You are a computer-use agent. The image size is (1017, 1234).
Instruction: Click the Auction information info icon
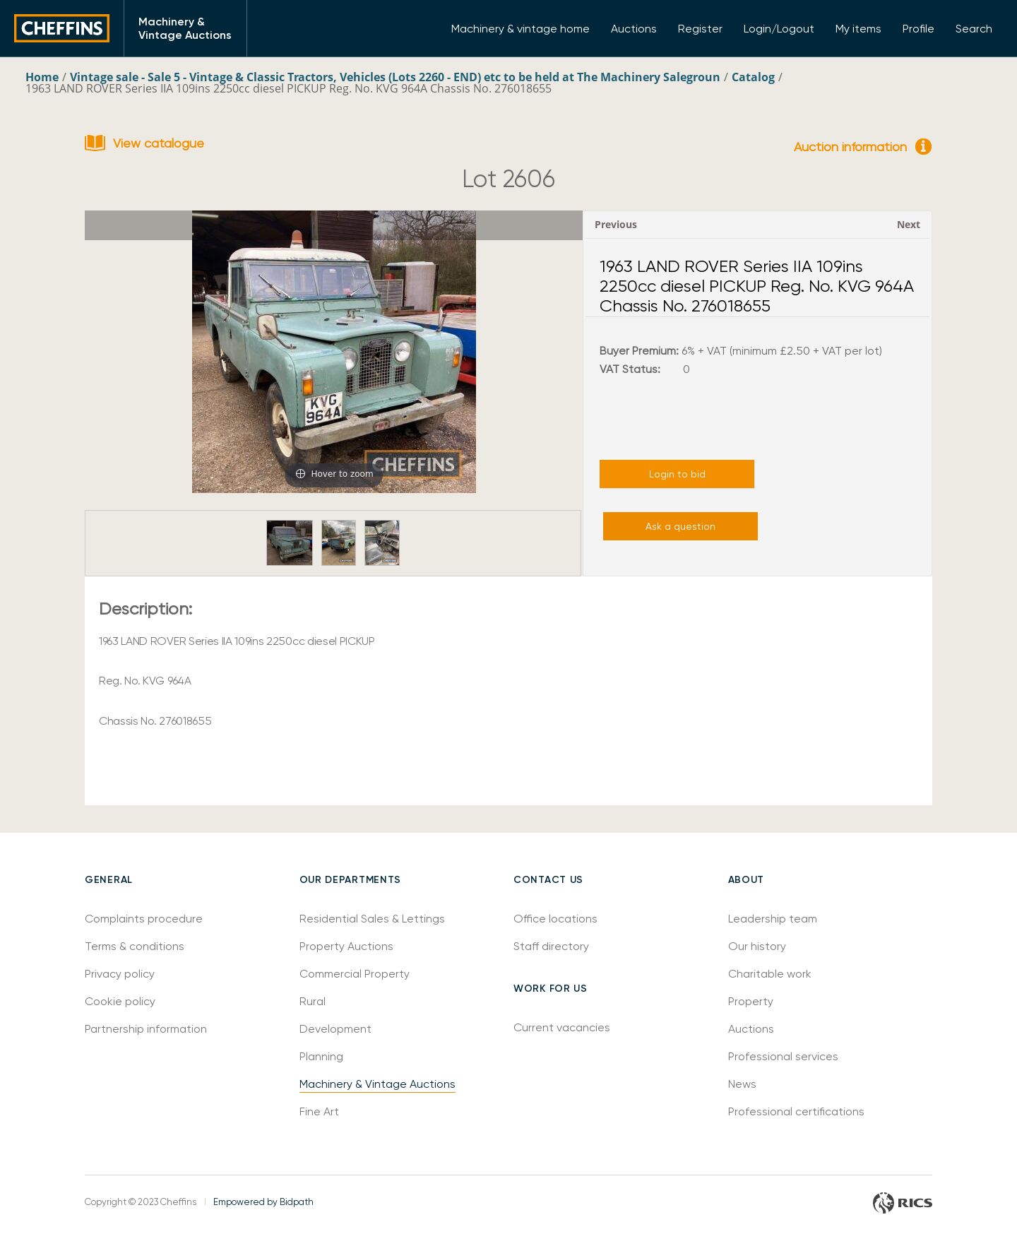pyautogui.click(x=923, y=146)
